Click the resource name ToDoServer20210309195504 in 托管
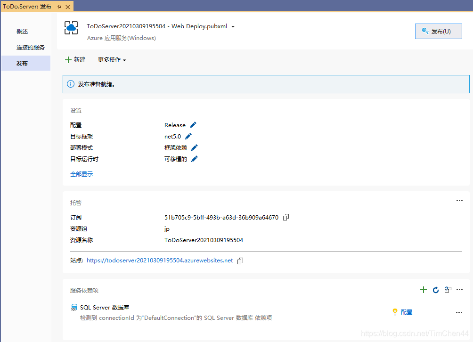473x342 pixels. click(204, 240)
